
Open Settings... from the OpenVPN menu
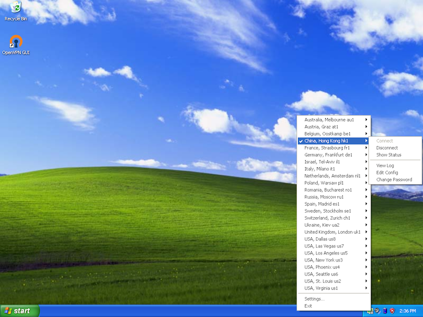click(314, 299)
